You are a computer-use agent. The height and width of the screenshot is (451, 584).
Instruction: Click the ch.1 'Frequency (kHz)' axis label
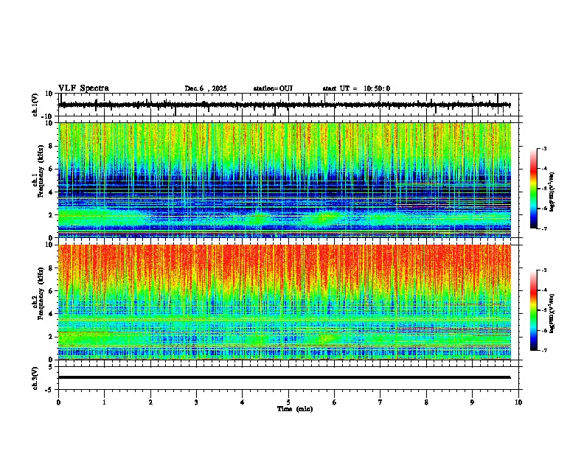(x=41, y=171)
